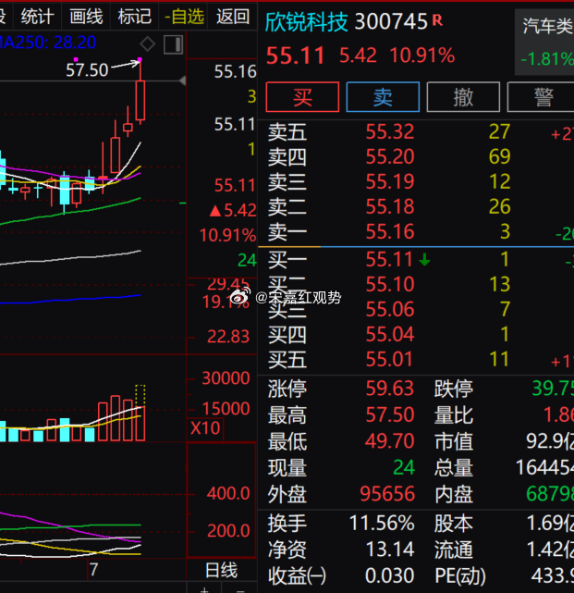
Task: Open the 统计 toolbar tab
Action: (37, 17)
